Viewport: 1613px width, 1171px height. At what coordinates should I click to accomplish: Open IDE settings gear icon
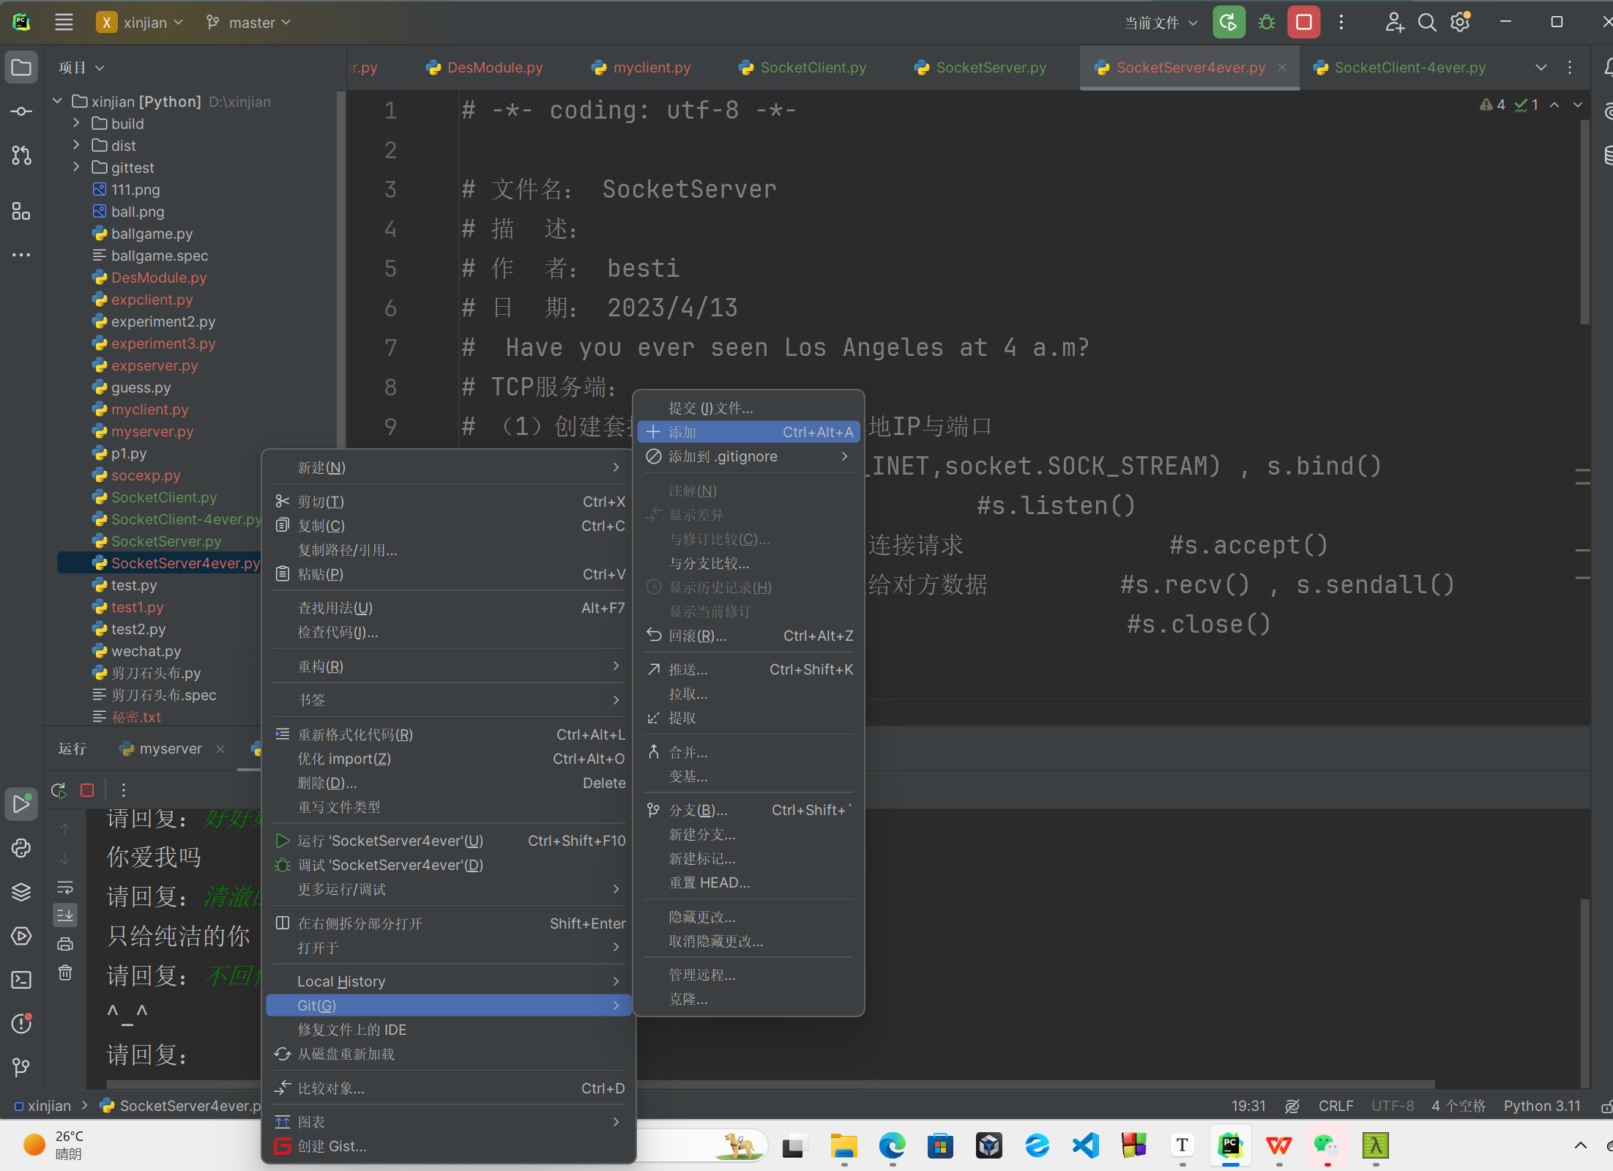coord(1460,23)
